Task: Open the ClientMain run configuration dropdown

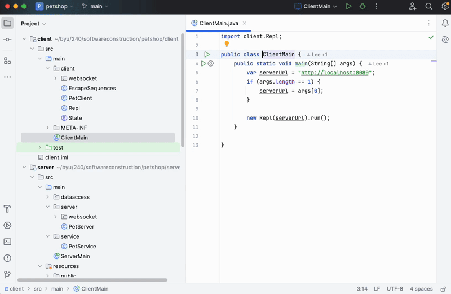Action: [316, 6]
